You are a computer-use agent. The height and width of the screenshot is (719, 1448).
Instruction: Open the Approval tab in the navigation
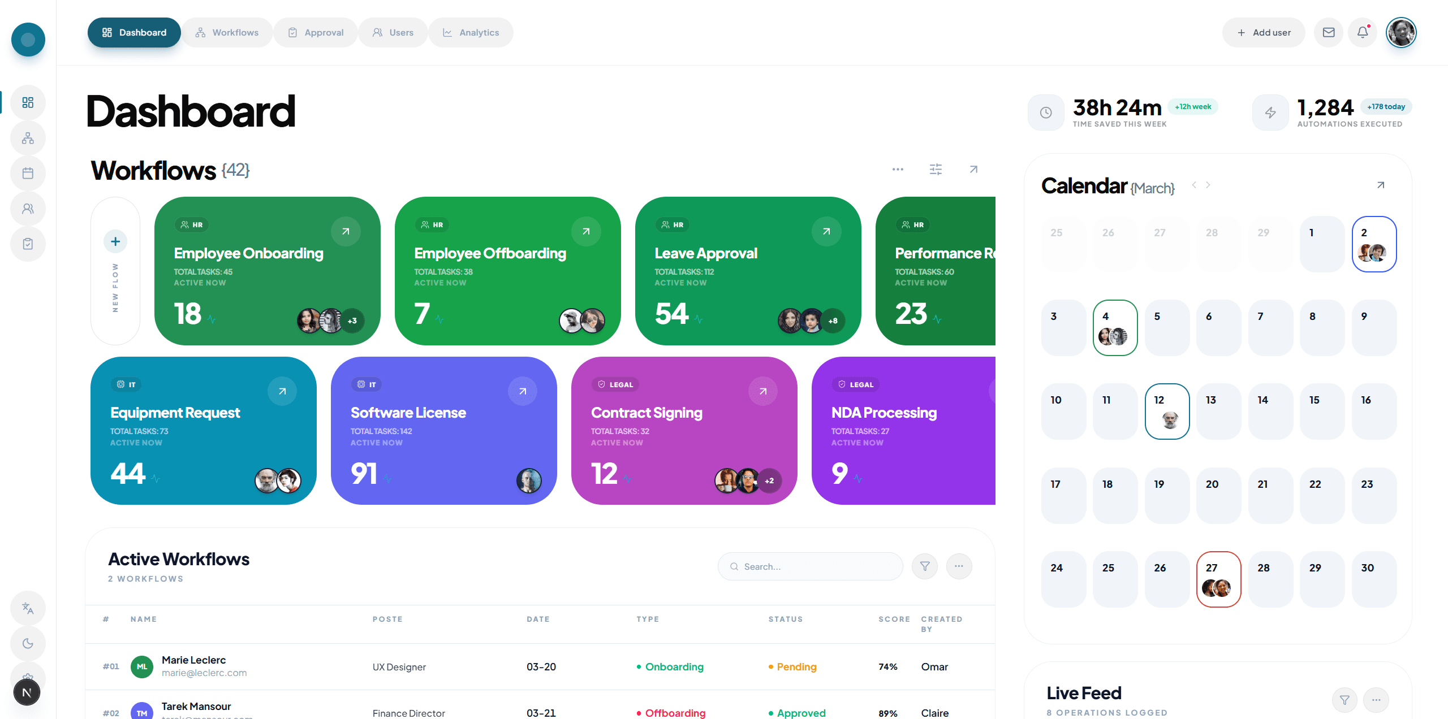pos(316,32)
